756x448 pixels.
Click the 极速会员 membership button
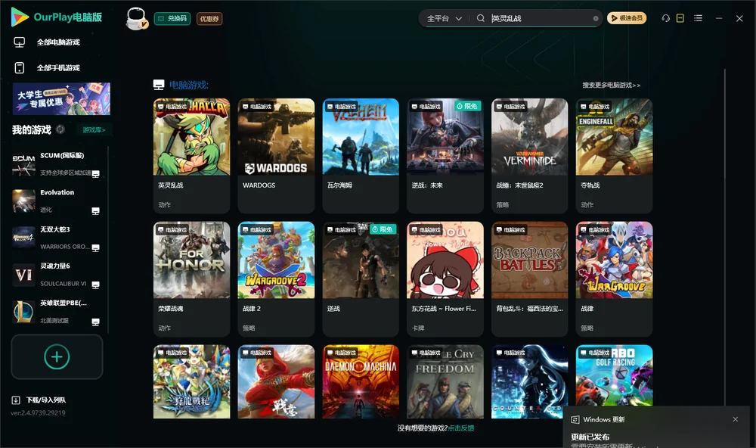627,18
